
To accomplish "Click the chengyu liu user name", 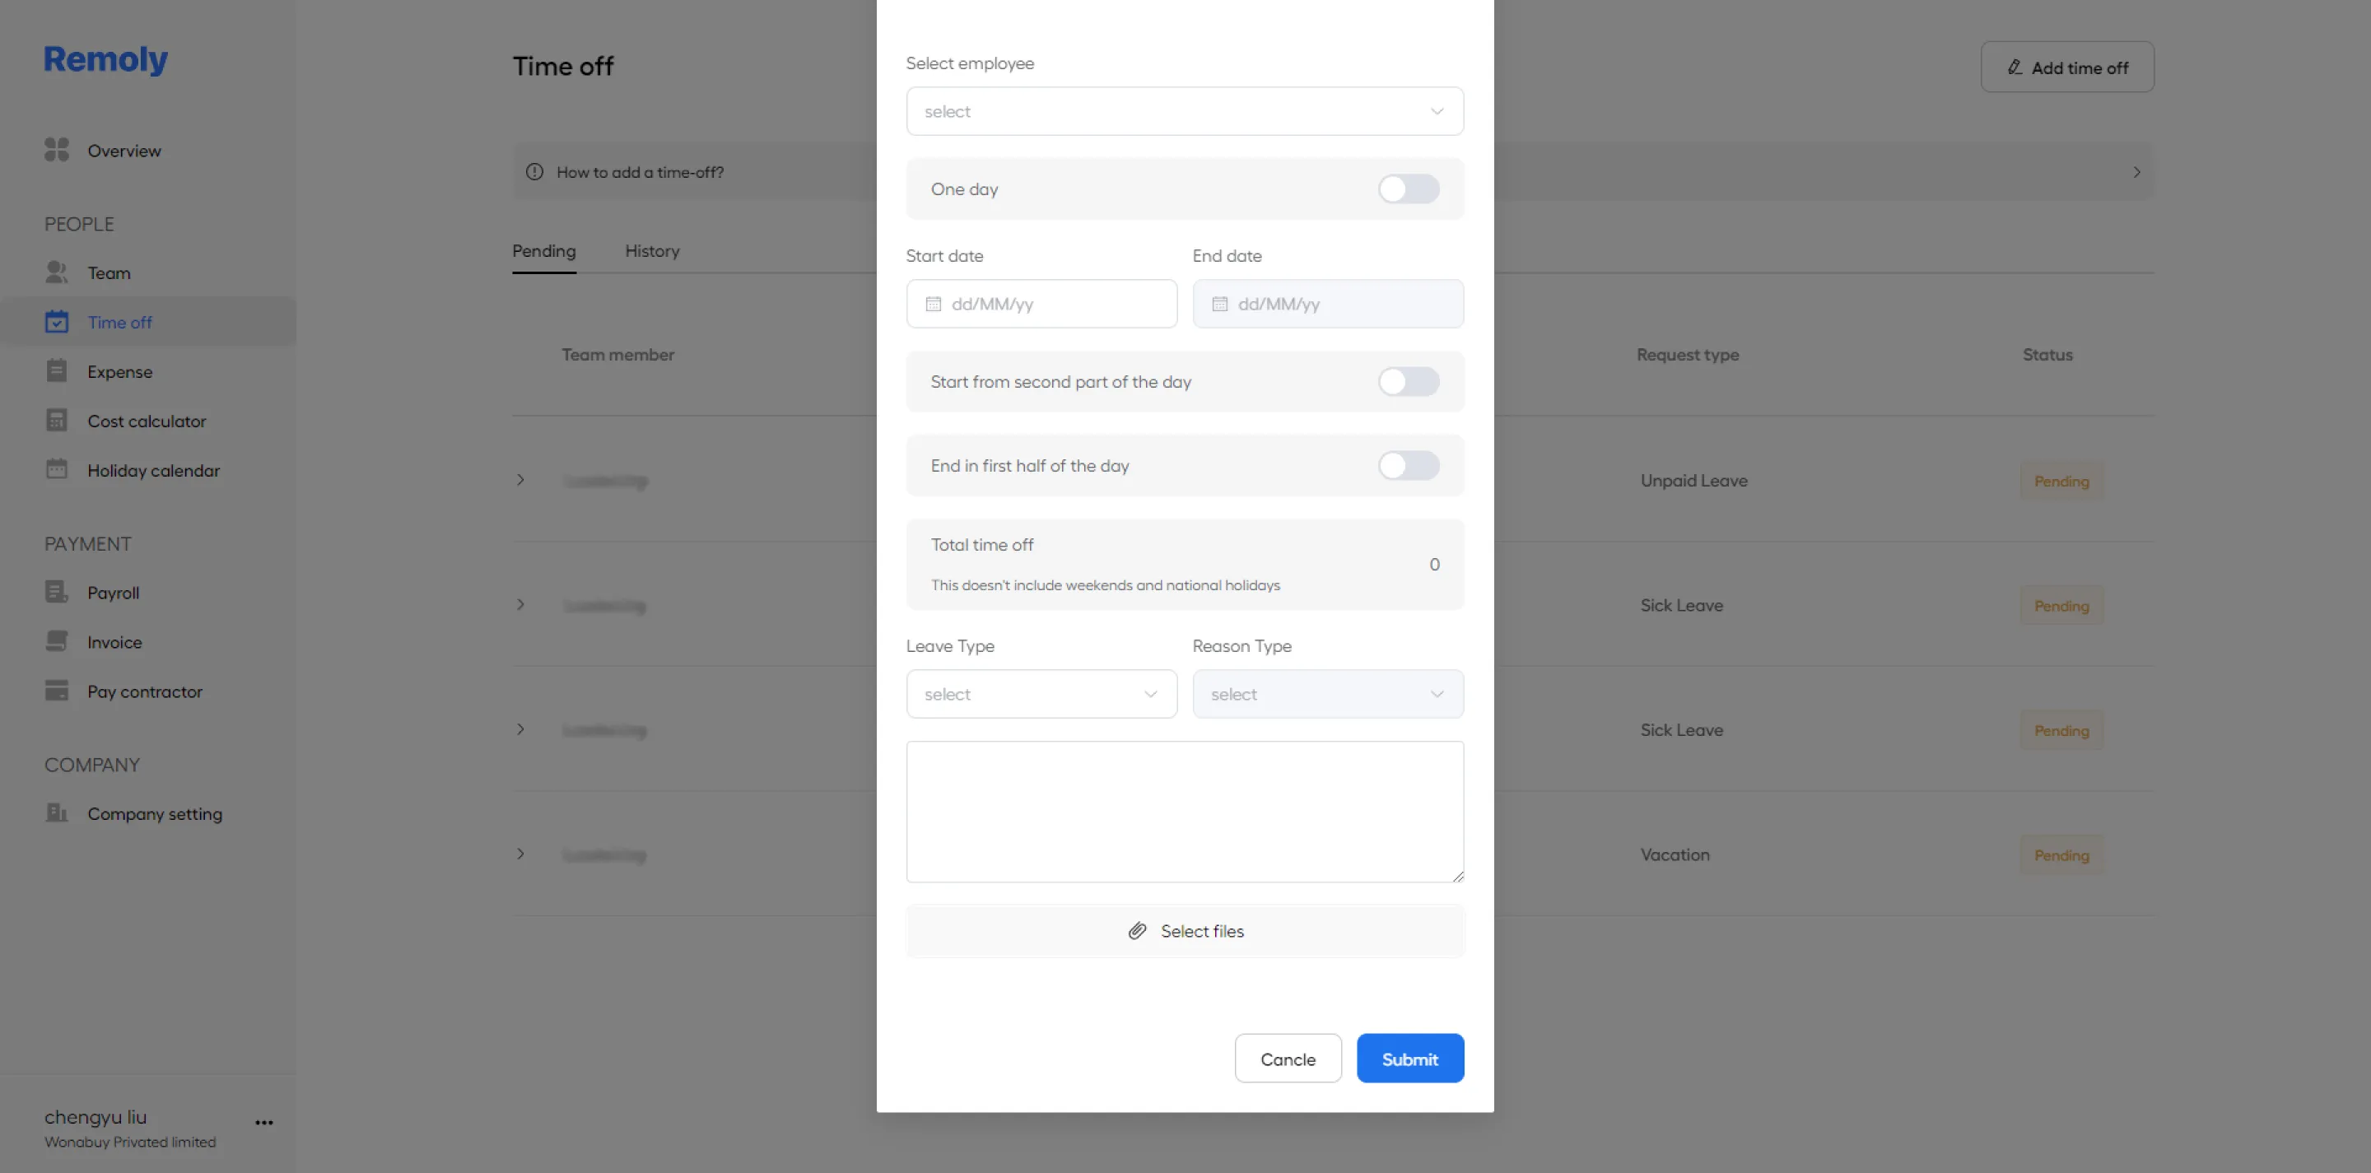I will coord(95,1117).
